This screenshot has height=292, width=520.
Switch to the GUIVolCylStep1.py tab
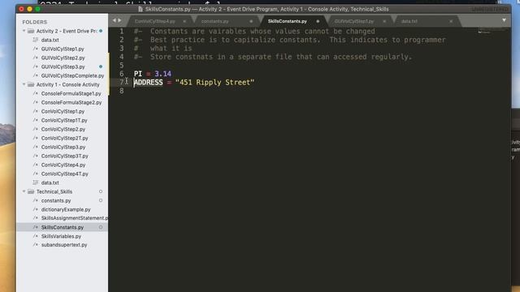point(354,21)
